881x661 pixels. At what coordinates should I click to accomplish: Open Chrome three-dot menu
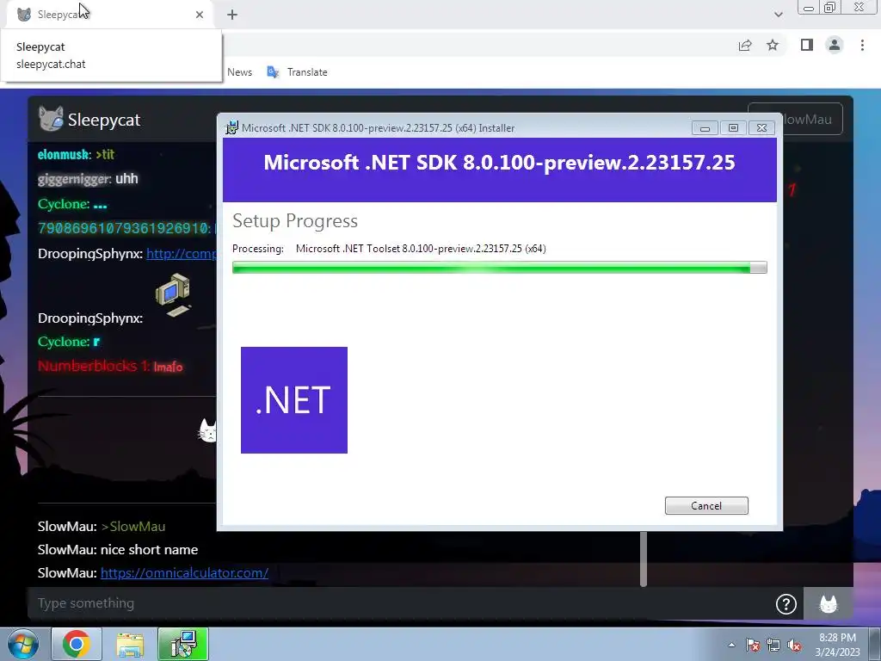862,45
